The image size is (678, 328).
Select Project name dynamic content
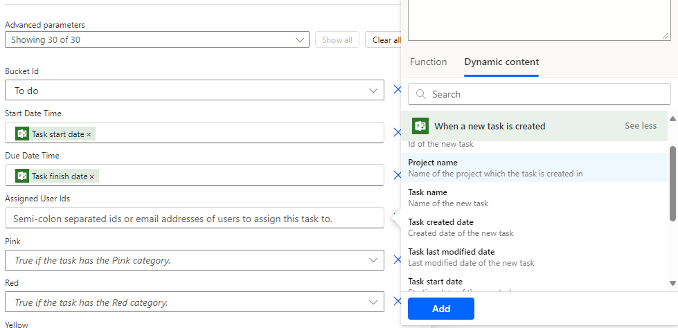tap(534, 167)
